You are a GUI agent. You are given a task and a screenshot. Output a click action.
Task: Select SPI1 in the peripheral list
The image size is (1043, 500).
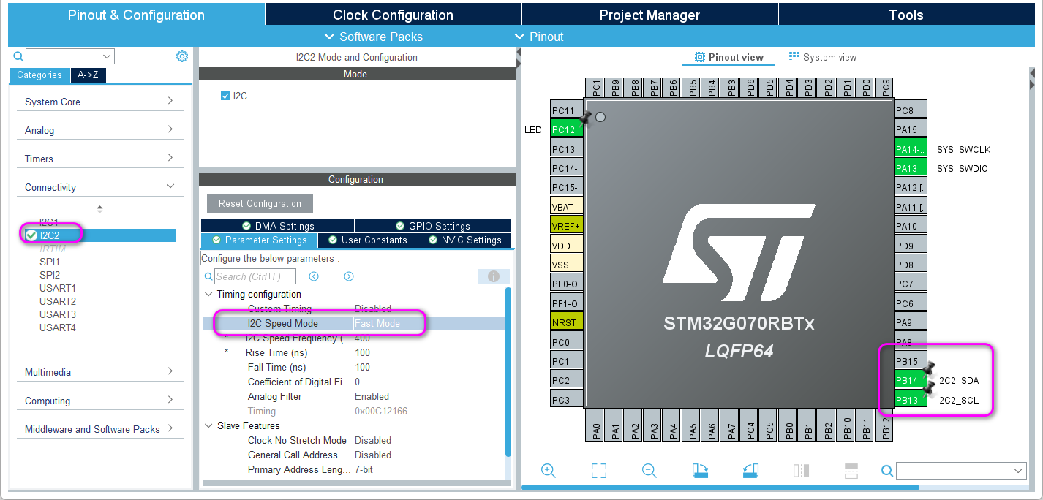click(50, 262)
